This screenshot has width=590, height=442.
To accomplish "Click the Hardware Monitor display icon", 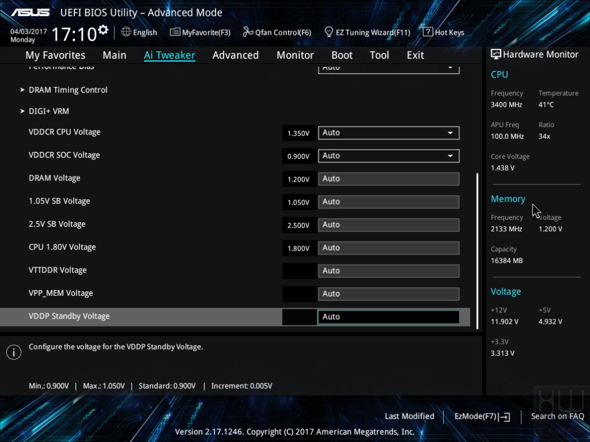I will click(496, 55).
